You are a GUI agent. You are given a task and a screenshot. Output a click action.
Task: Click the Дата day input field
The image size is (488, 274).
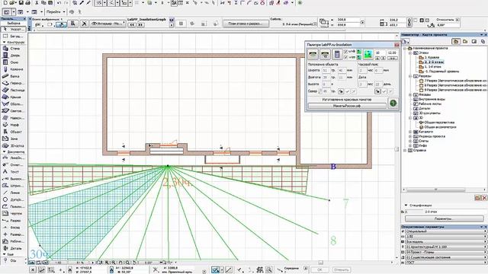click(x=378, y=84)
